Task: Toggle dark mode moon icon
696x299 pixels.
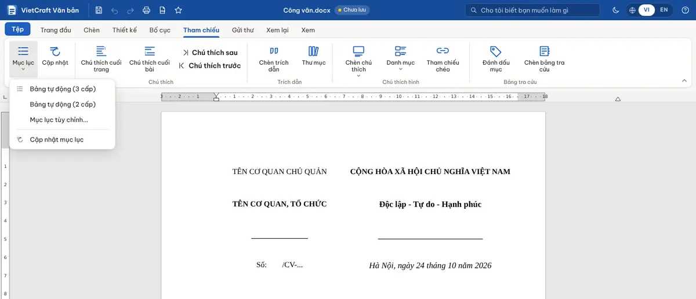Action: [615, 10]
